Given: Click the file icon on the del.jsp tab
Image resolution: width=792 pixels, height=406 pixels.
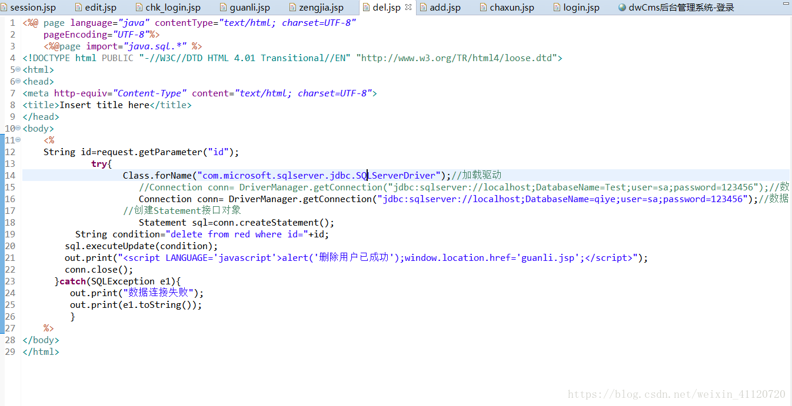Looking at the screenshot, I should coord(366,8).
